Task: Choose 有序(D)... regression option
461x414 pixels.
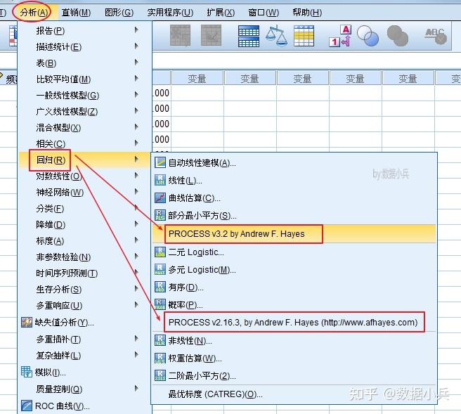Action: click(294, 287)
